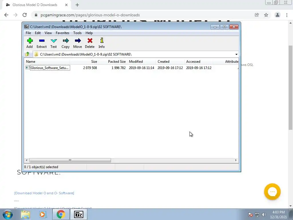Click the Chrome address bar URL
293x220 pixels.
[90, 15]
